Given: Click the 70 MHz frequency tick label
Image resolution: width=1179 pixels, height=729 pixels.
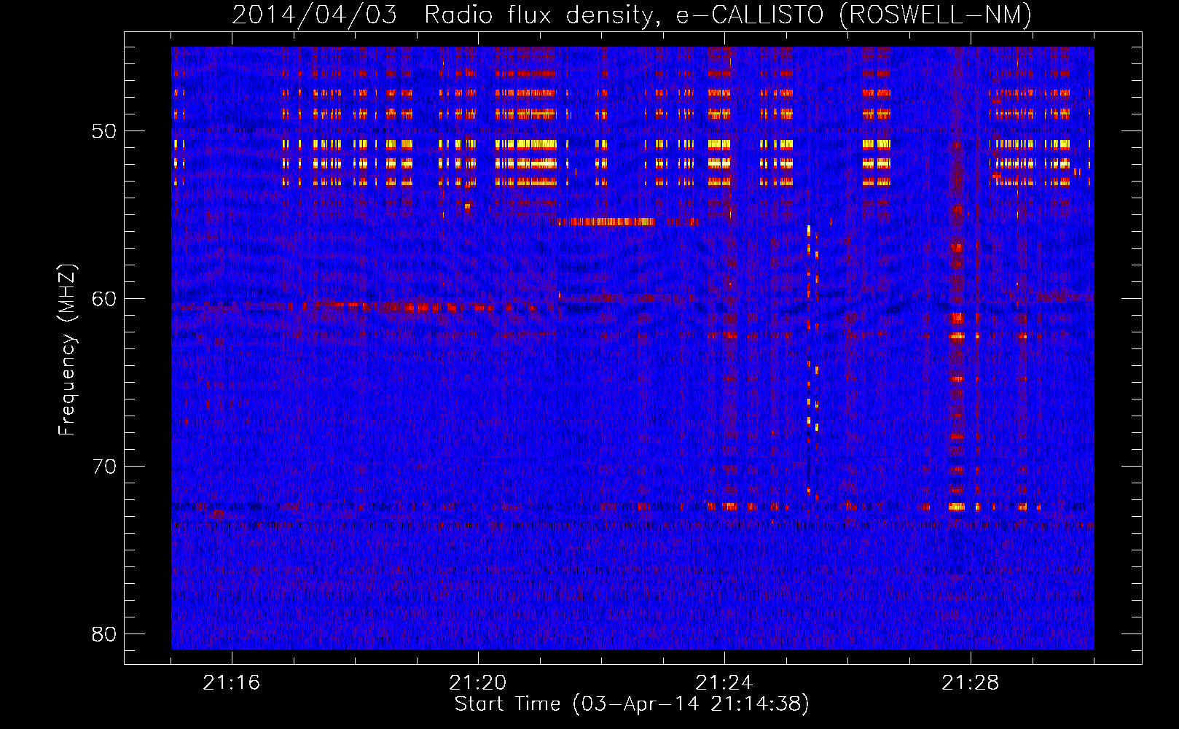Looking at the screenshot, I should point(104,467).
